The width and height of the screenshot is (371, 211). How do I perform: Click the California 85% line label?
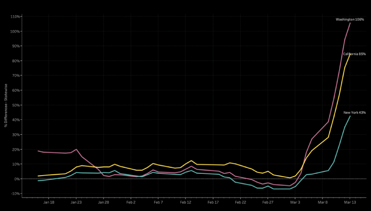[354, 54]
